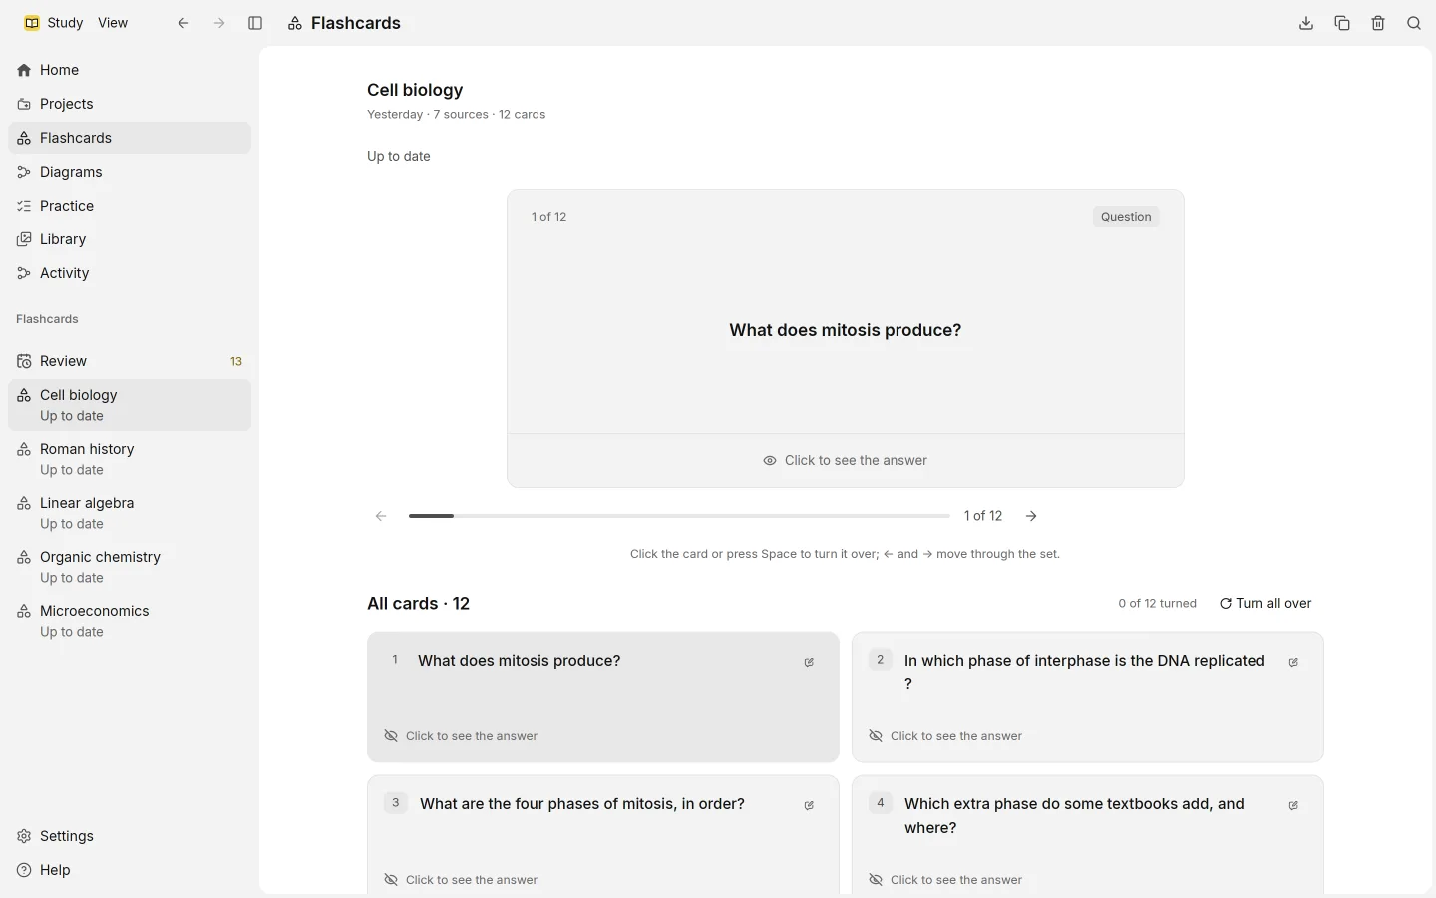Edit card 1 using its pencil icon

(x=809, y=662)
